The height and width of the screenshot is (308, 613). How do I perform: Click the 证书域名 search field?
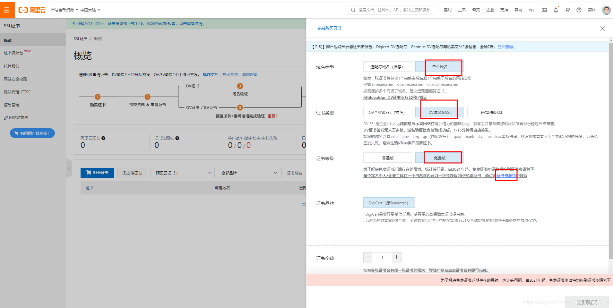[x=294, y=173]
